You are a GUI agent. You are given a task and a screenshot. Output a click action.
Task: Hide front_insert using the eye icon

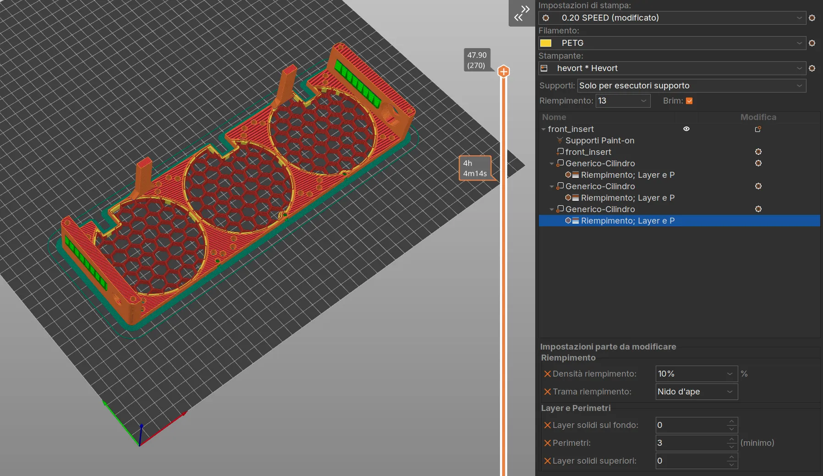pos(686,129)
